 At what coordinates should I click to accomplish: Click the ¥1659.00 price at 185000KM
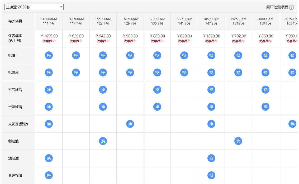[211, 36]
